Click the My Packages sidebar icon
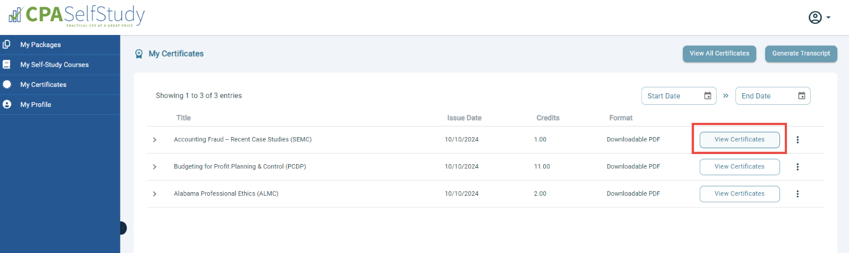 click(7, 44)
